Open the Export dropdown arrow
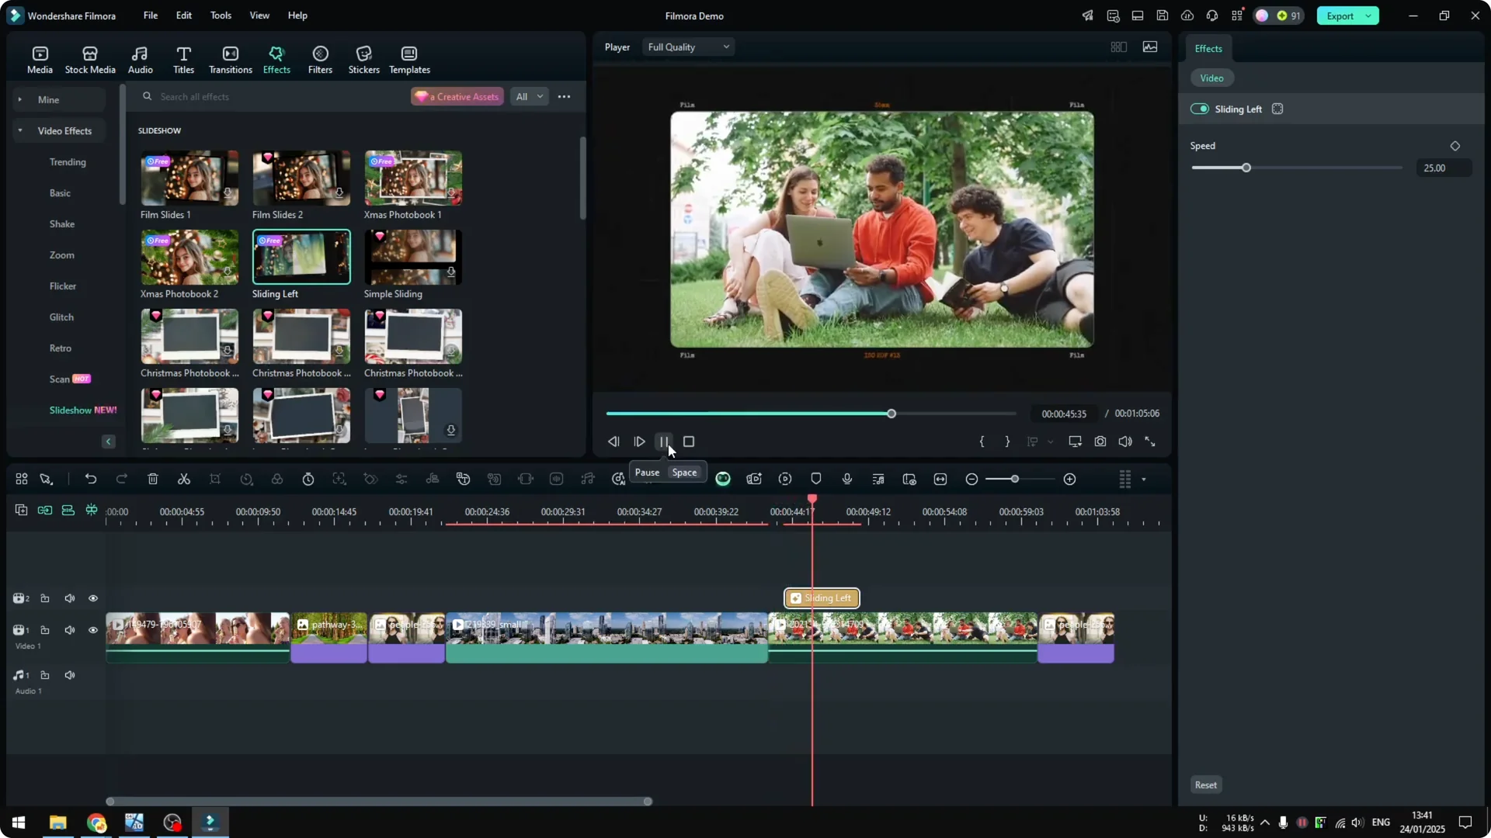This screenshot has width=1491, height=838. point(1368,16)
